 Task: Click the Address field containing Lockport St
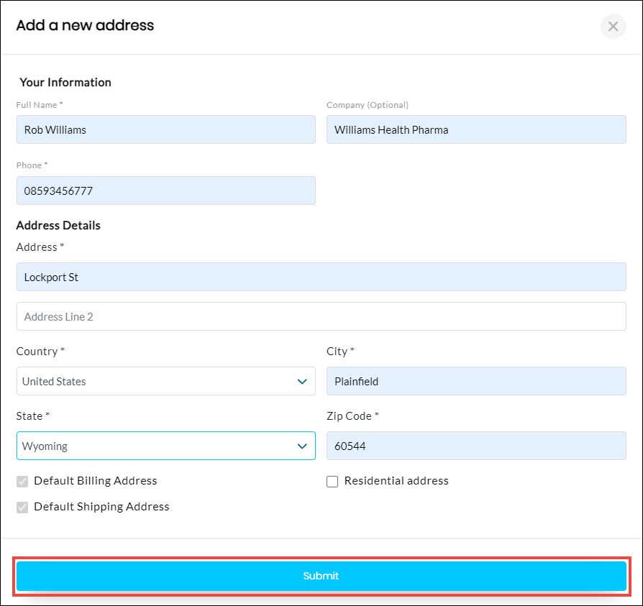tap(321, 277)
